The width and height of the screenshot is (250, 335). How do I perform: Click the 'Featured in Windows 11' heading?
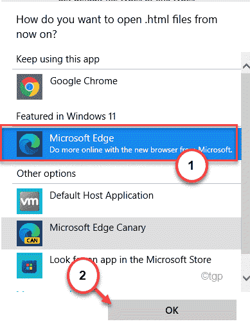66,116
